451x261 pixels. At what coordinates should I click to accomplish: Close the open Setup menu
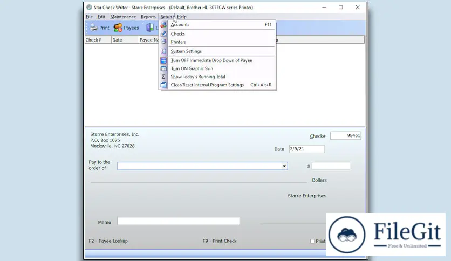click(x=166, y=17)
